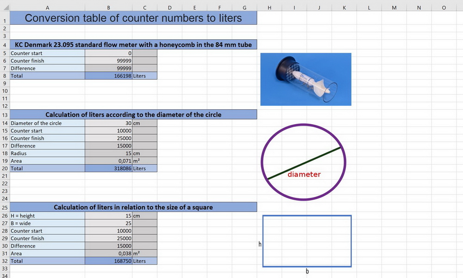The height and width of the screenshot is (278, 463).
Task: Select row 25 header number
Action: (5, 208)
